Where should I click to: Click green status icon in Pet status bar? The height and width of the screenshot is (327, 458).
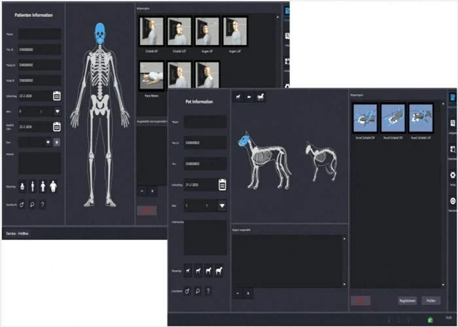pyautogui.click(x=431, y=320)
